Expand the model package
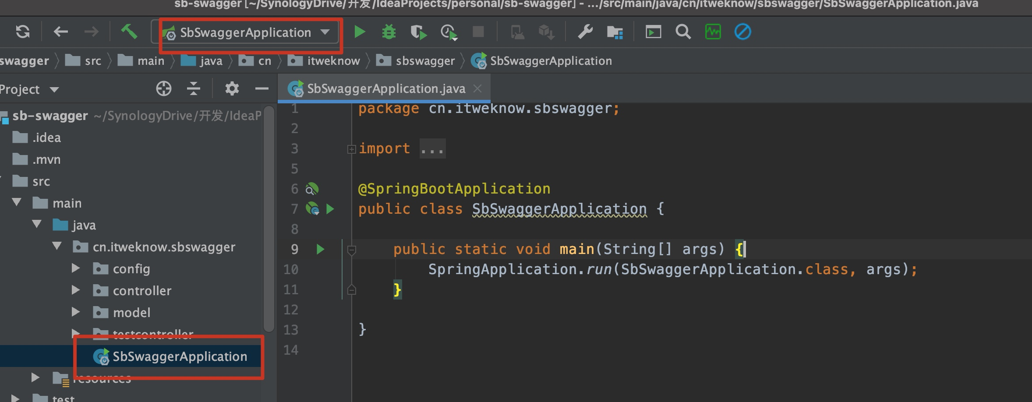 coord(76,312)
